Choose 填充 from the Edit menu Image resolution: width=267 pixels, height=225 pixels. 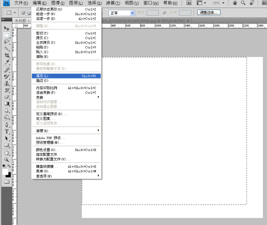67,76
